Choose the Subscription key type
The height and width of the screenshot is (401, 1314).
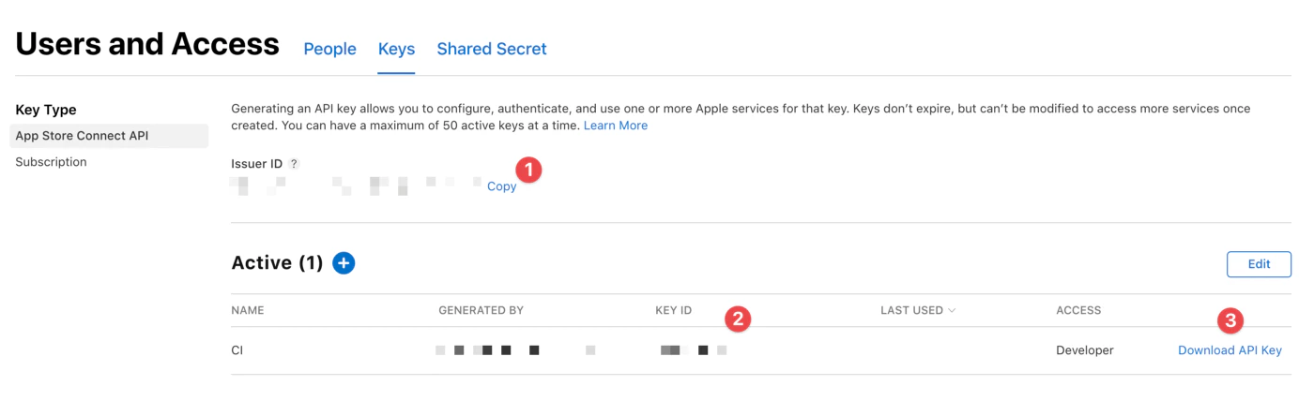pyautogui.click(x=51, y=162)
